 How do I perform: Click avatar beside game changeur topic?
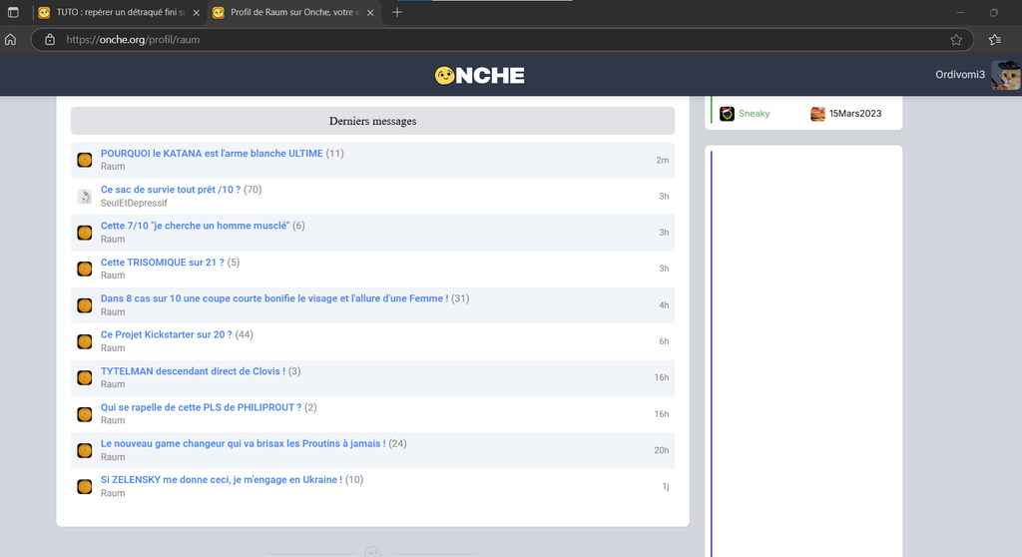click(85, 450)
